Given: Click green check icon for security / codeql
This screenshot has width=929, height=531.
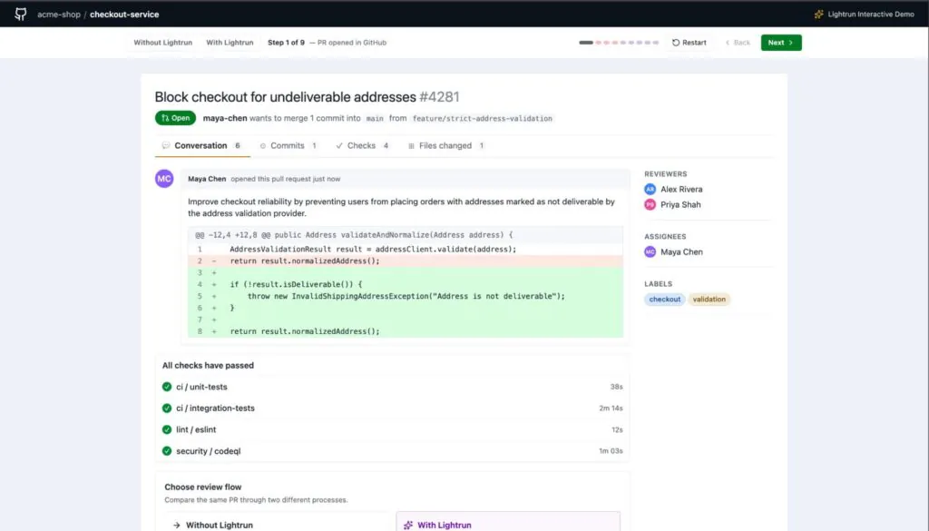Looking at the screenshot, I should 167,451.
